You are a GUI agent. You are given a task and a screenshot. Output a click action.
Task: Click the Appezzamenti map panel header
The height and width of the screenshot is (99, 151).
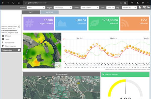62,74
